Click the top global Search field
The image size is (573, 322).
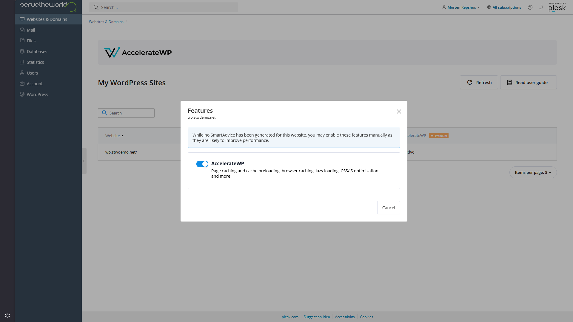click(x=164, y=7)
